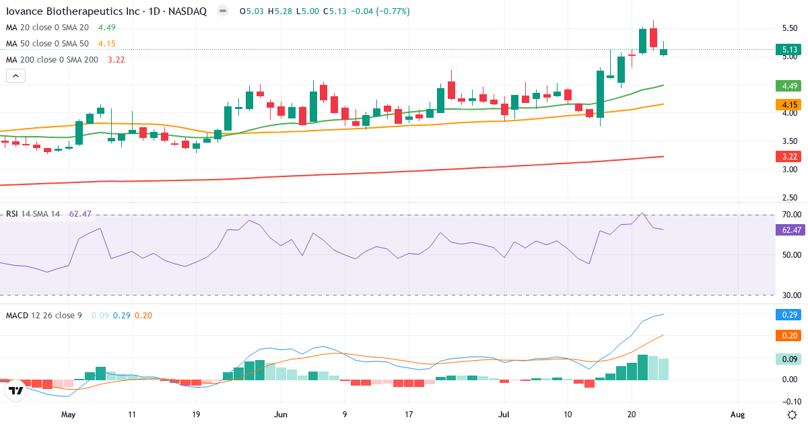Click the MA 50 value 4.15 in legend

(107, 44)
